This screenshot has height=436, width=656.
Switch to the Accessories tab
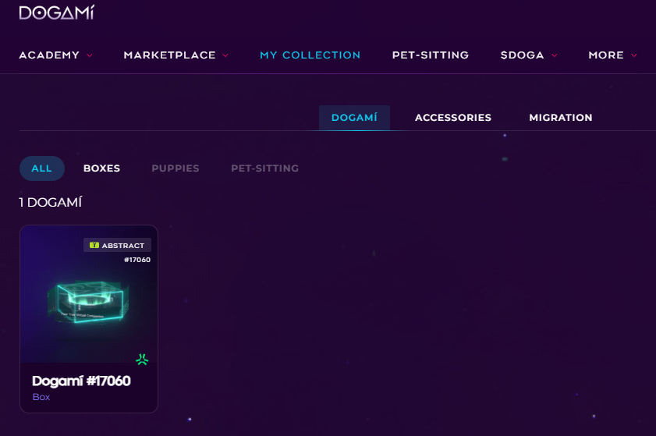453,118
